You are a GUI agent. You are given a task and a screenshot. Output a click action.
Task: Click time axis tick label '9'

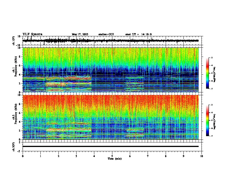coord(183,156)
